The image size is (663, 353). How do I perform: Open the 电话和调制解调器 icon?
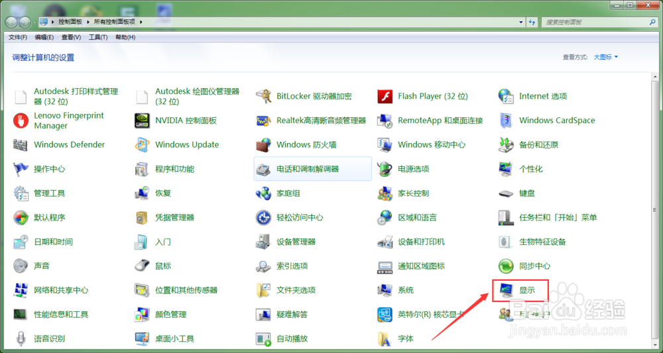(x=263, y=169)
